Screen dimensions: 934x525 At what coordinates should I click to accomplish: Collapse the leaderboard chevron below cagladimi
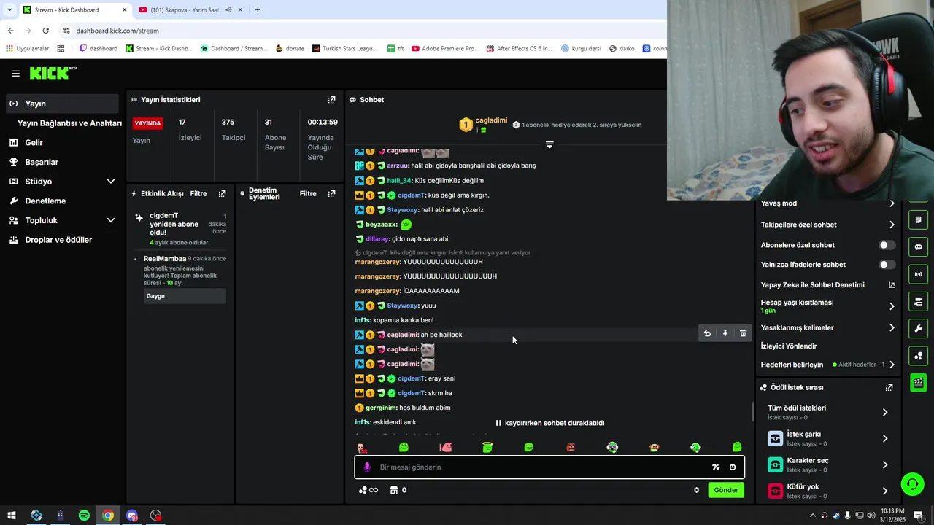549,144
